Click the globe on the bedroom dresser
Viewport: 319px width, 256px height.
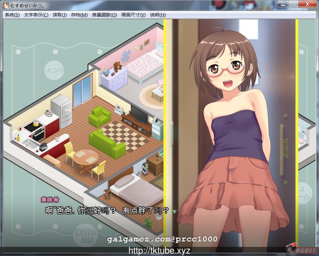coord(106,73)
